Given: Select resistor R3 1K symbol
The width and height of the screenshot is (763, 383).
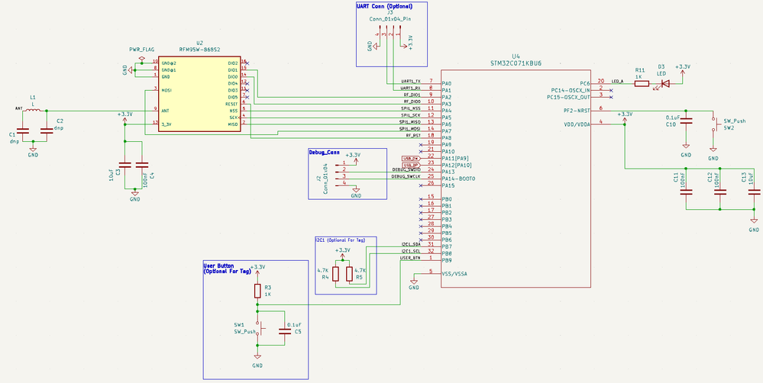Looking at the screenshot, I should 257,291.
